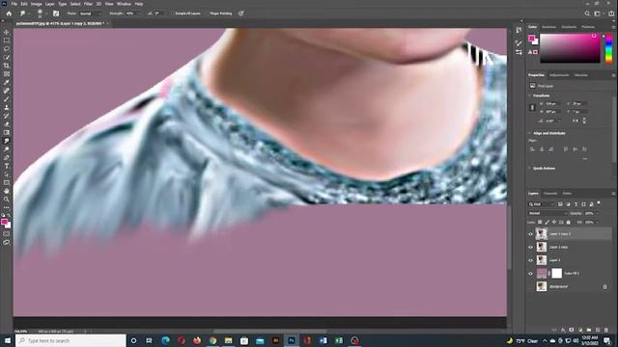Click the toolbox foreground color swatch
This screenshot has width=618, height=347.
tap(4, 222)
